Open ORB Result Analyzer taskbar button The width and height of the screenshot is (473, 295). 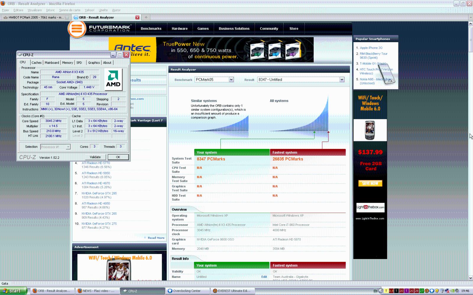52,291
